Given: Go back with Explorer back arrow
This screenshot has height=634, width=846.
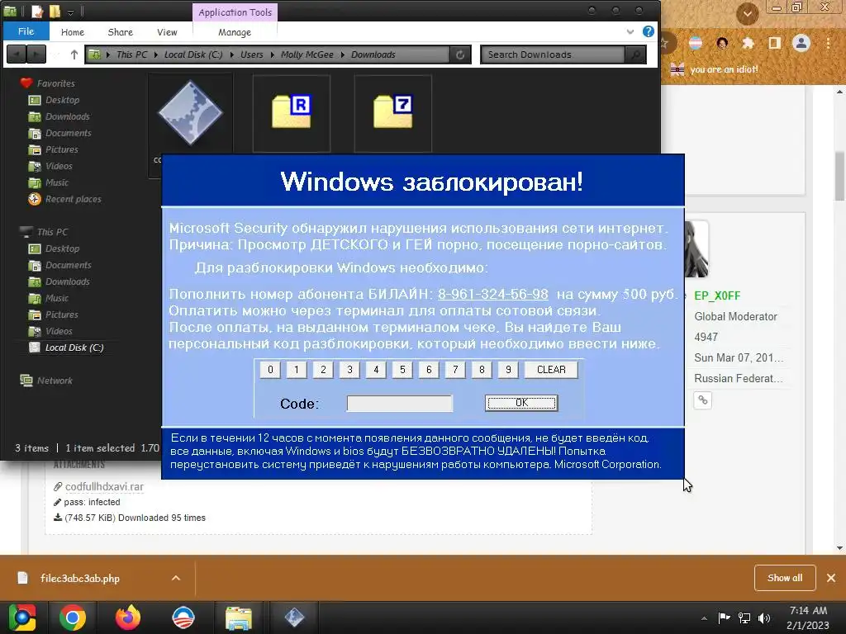Looking at the screenshot, I should pyautogui.click(x=17, y=54).
